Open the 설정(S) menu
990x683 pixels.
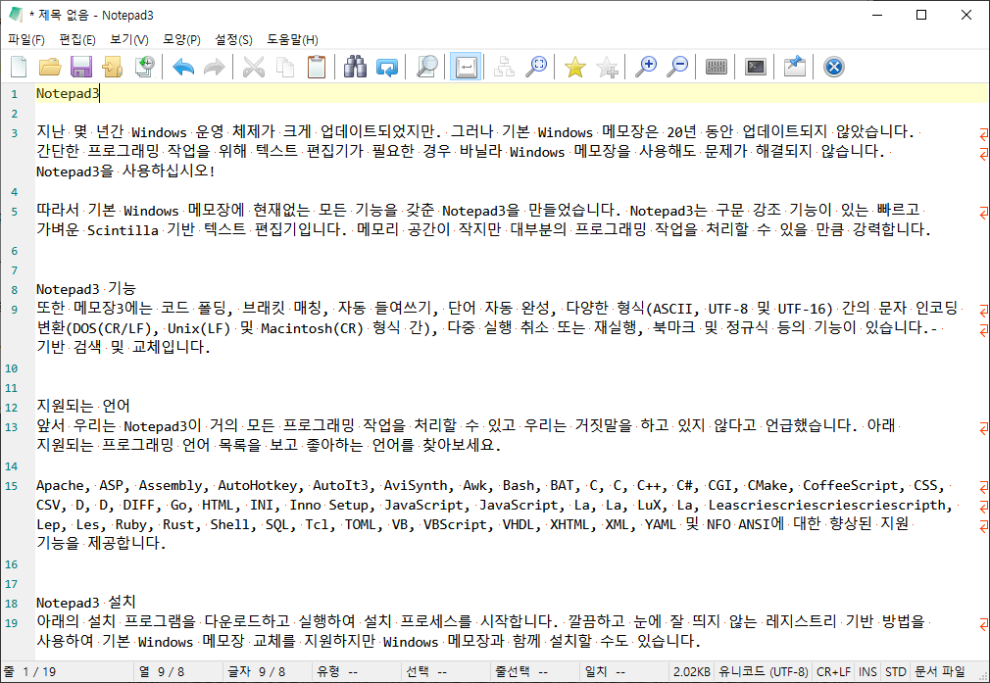point(233,40)
